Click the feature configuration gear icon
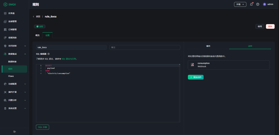Screen dimensions: 279x135 click(x=5, y=84)
